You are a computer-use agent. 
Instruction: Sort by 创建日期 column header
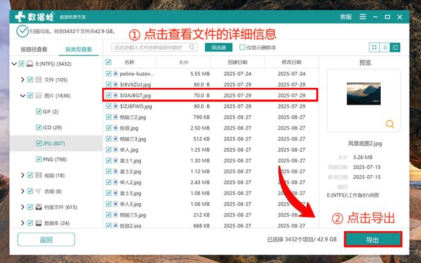pyautogui.click(x=237, y=62)
